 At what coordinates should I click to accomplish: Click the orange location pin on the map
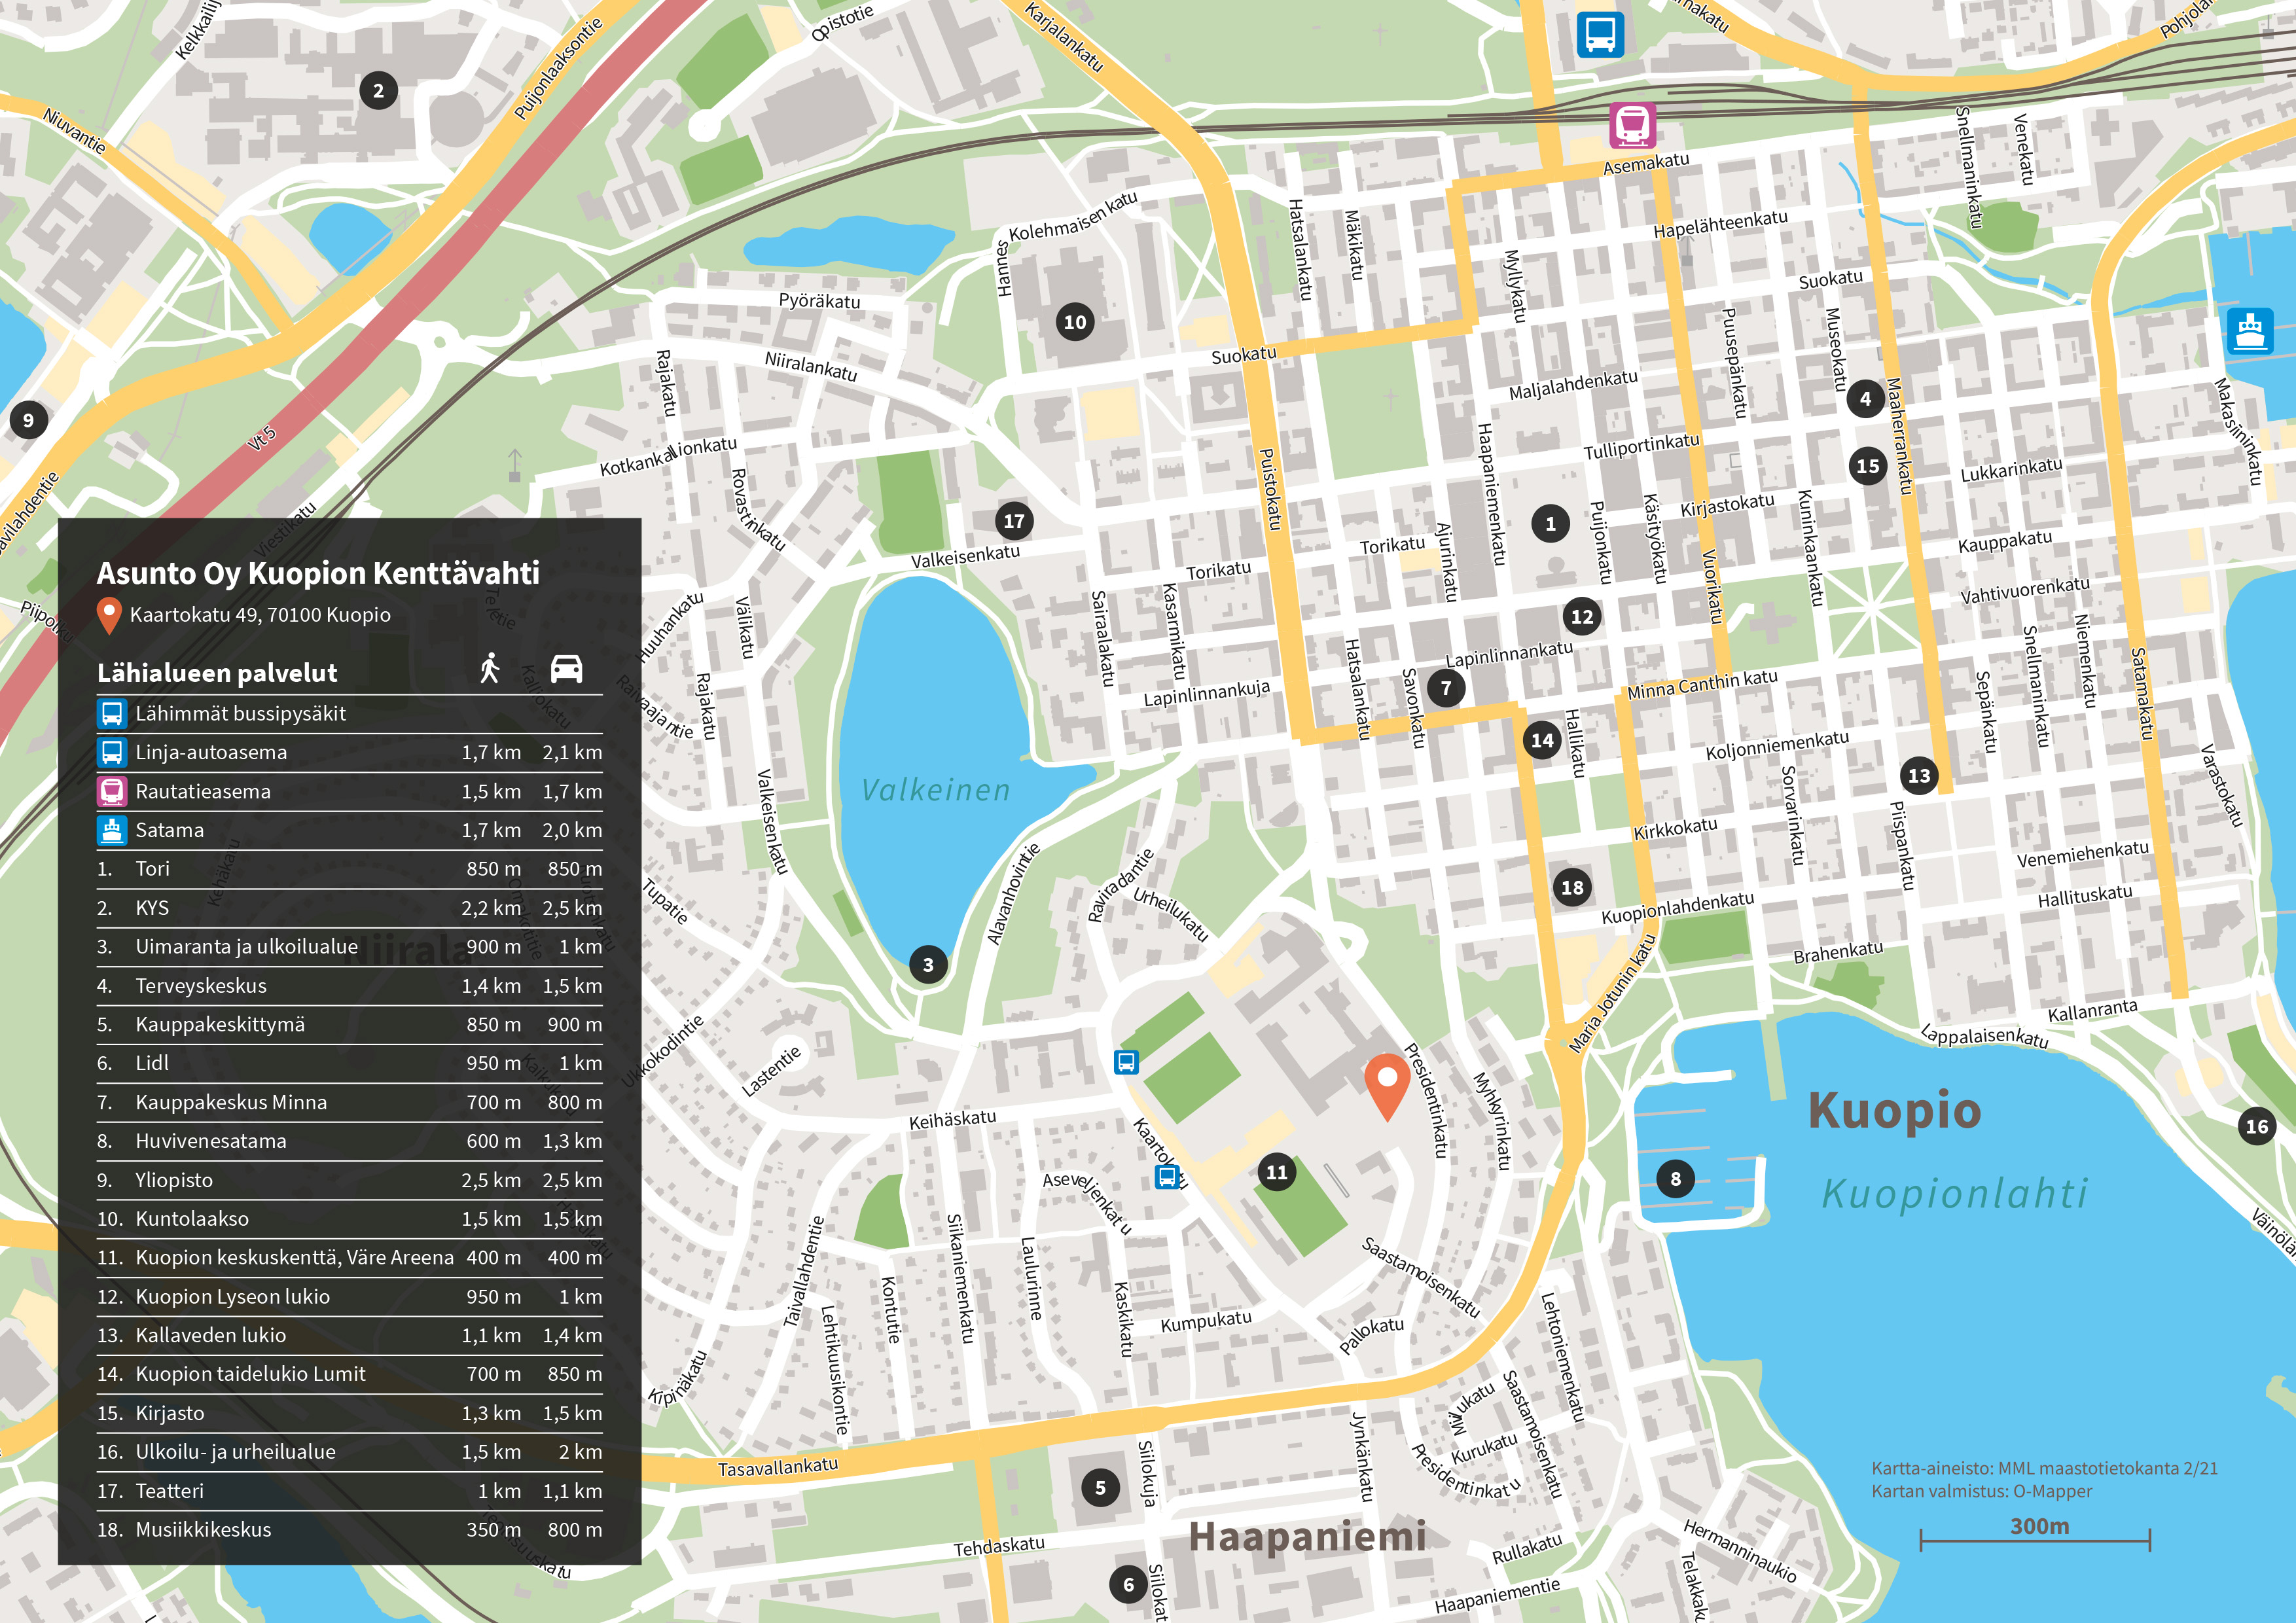point(1387,1082)
